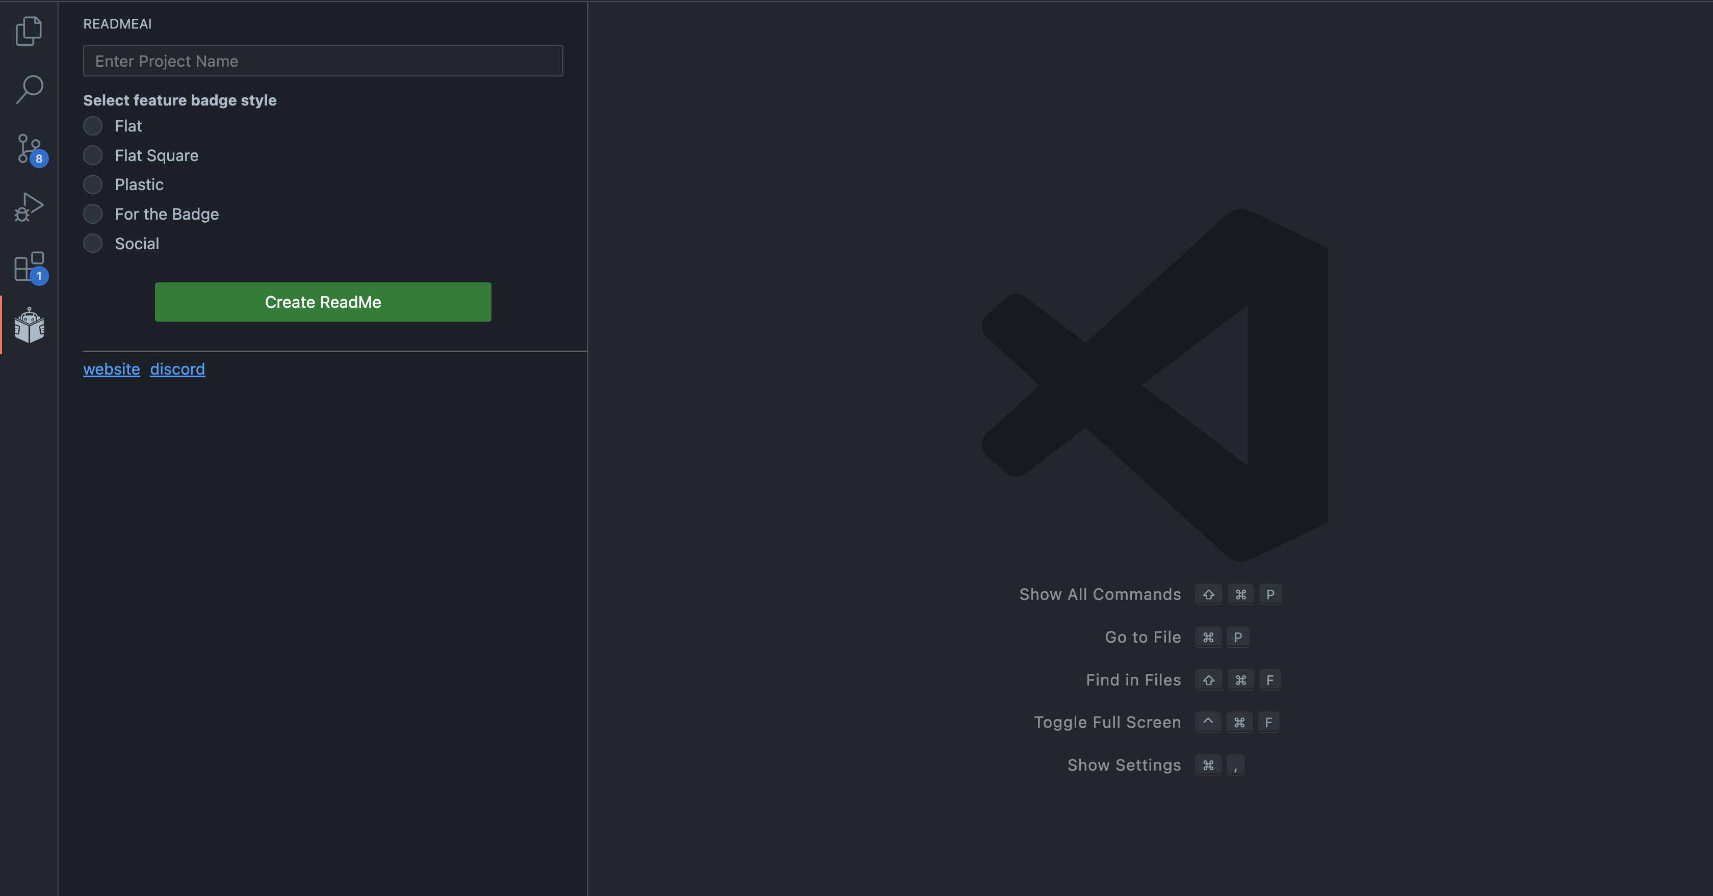
Task: Click the Create ReadMe button
Action: (323, 302)
